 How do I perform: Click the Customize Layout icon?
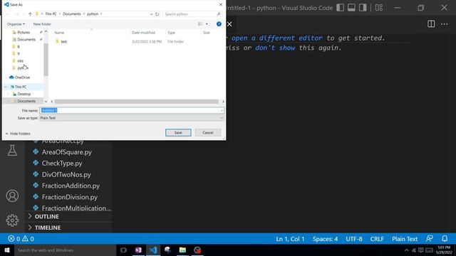(x=379, y=8)
